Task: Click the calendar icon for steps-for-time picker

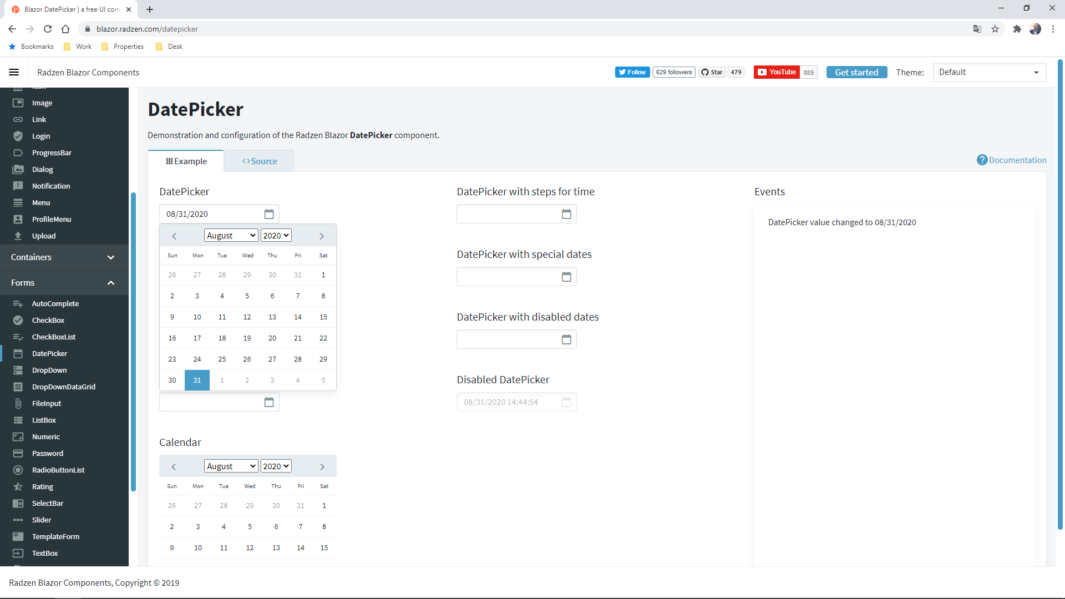Action: click(x=566, y=214)
